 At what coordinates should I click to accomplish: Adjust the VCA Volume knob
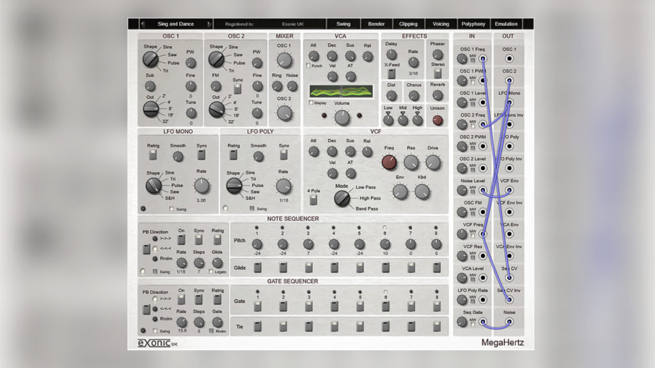tap(342, 116)
